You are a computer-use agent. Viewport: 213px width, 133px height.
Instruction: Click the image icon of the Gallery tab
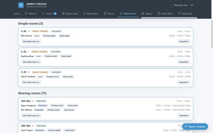142,14
